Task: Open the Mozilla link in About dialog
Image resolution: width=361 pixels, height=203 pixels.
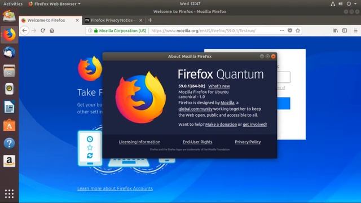Action: (x=227, y=103)
